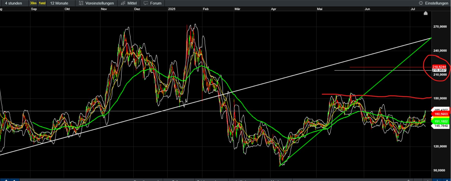
Task: Click the green 151,1802 price tag
Action: 440,121
